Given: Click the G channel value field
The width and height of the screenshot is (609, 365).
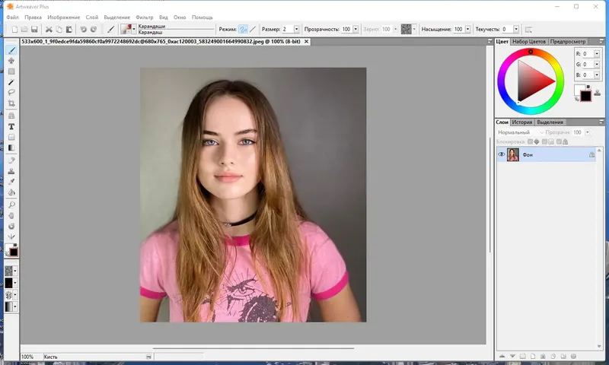Looking at the screenshot, I should tap(588, 65).
